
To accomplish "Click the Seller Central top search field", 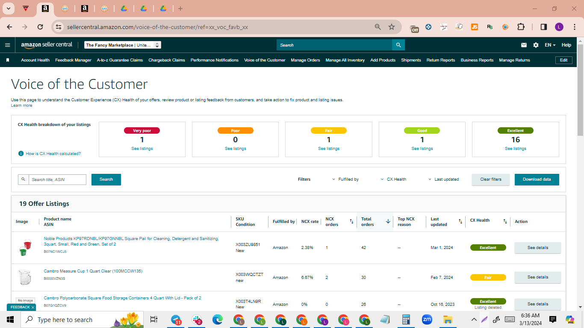I will click(334, 45).
